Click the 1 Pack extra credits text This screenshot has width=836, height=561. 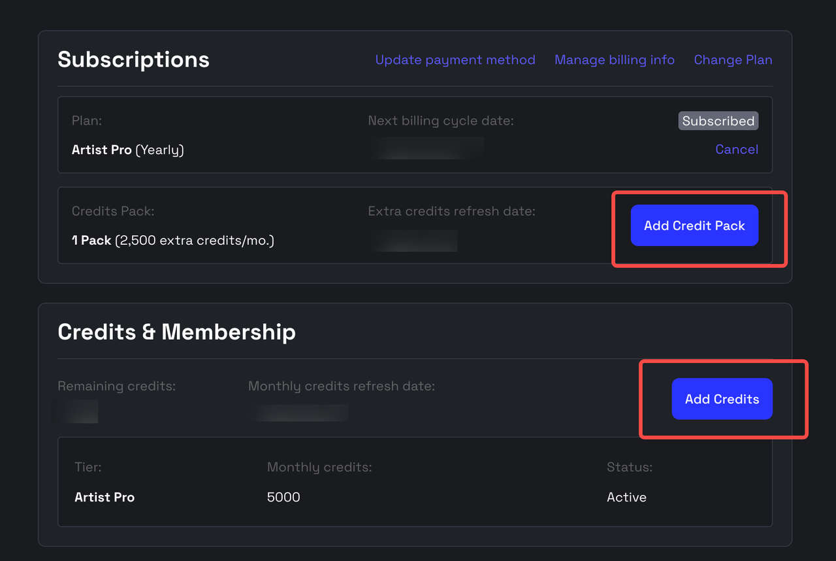pyautogui.click(x=172, y=241)
